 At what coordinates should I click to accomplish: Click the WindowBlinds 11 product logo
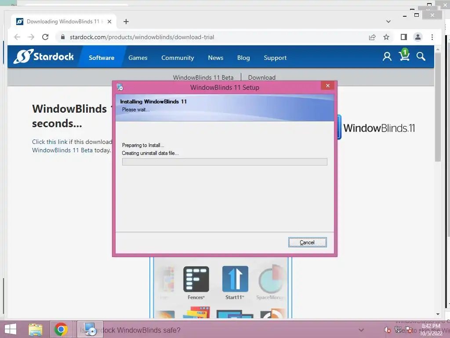(x=376, y=128)
